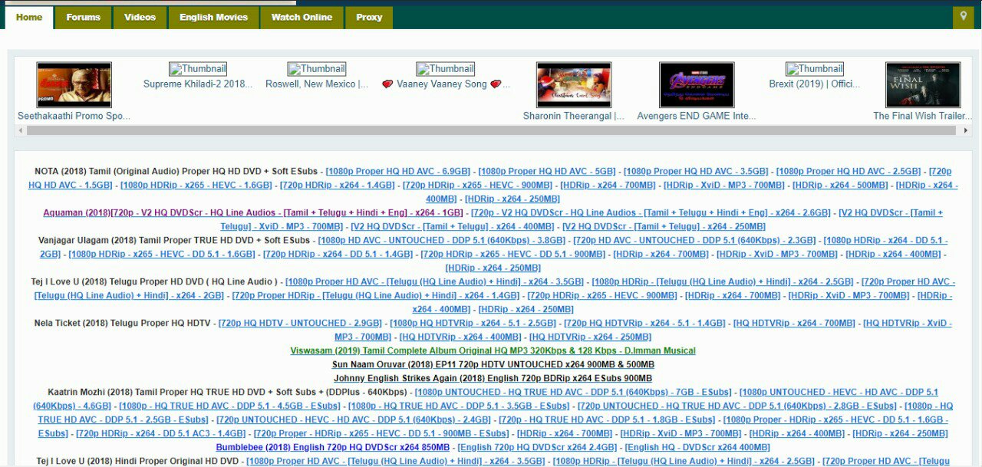This screenshot has width=982, height=467.
Task: Click NOTA 1080p Proper HQ HD AVC 3.5GB link
Action: tap(696, 172)
